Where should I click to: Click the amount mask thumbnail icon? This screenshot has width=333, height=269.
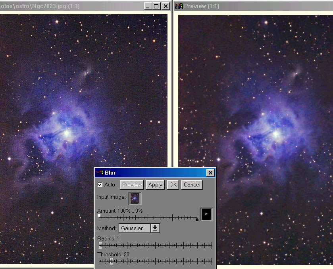click(x=206, y=214)
